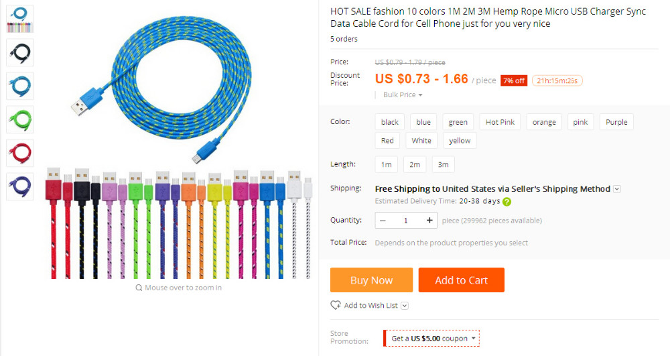Click the magnifier Mouse over to zoom icon
The height and width of the screenshot is (356, 670).
[x=139, y=288]
